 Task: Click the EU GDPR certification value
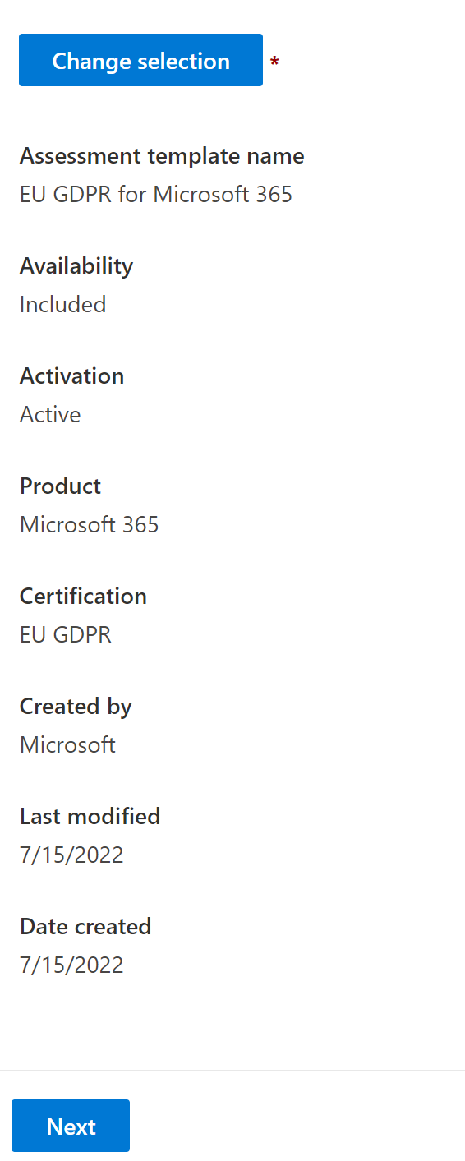[66, 635]
